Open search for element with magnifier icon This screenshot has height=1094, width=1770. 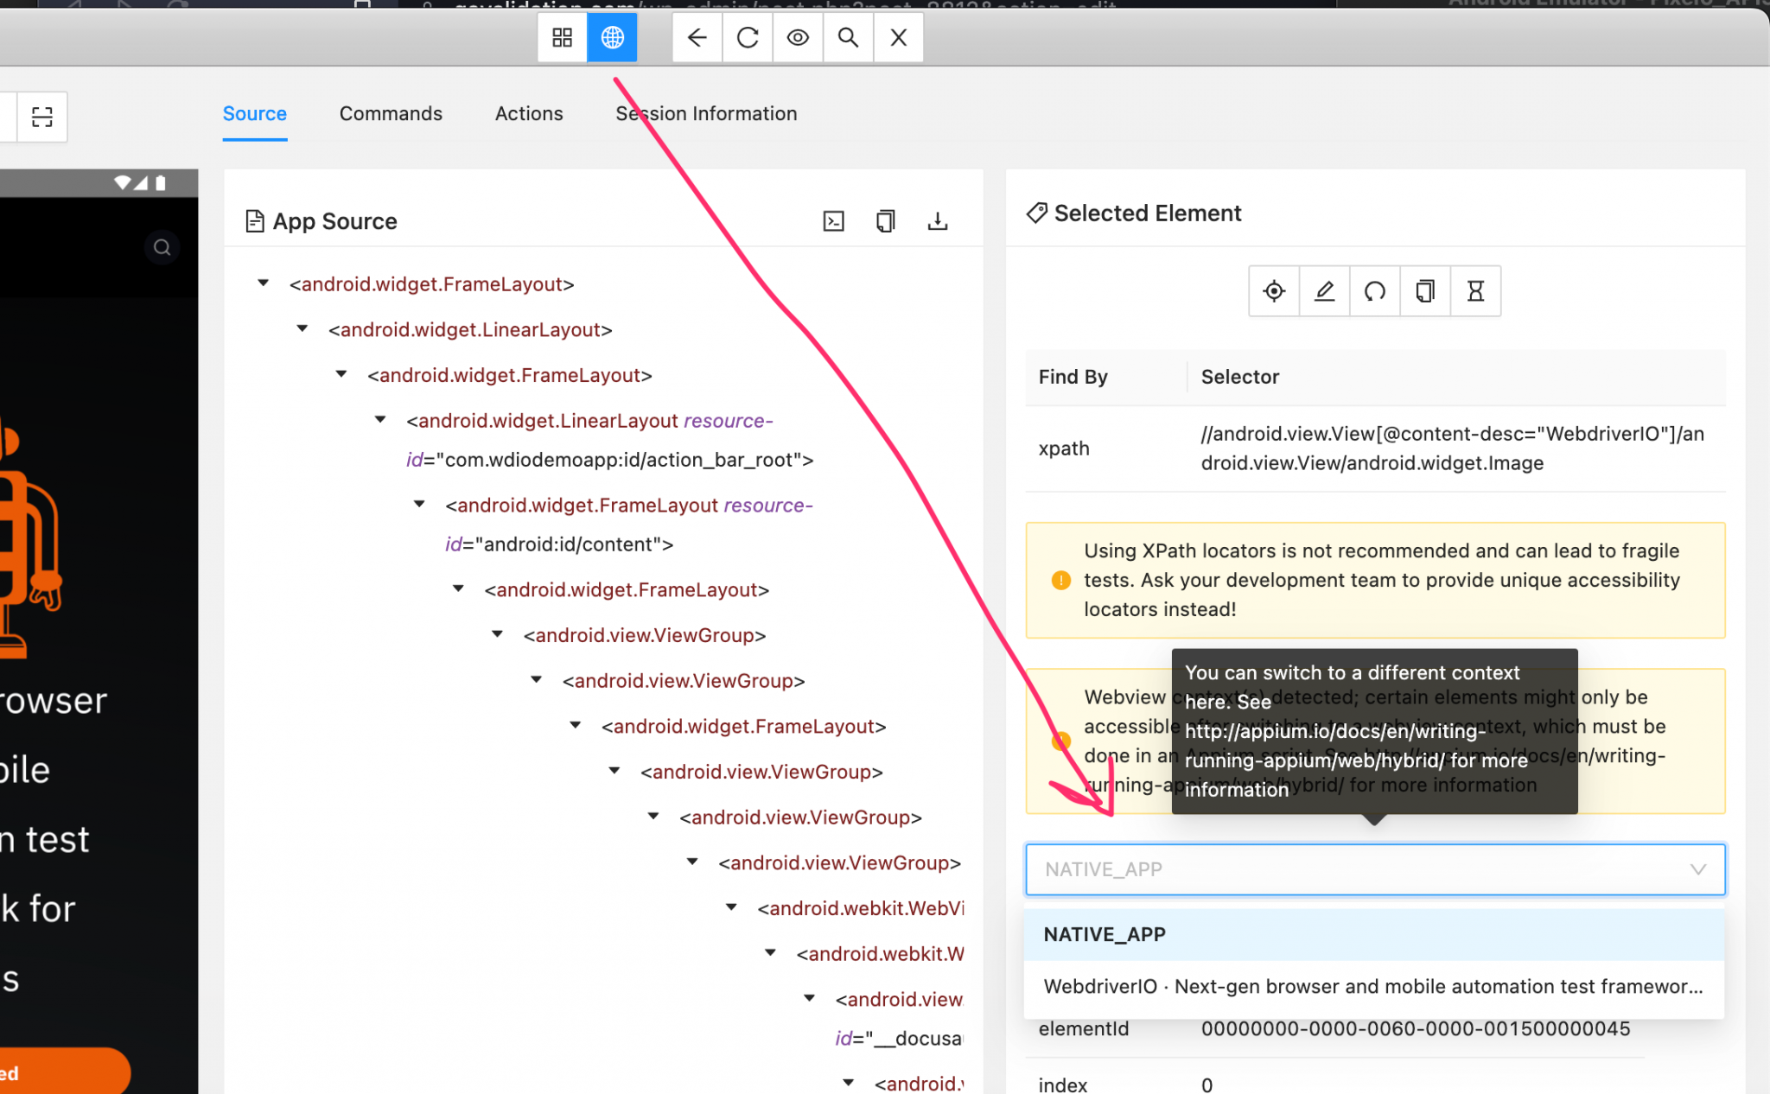tap(847, 37)
